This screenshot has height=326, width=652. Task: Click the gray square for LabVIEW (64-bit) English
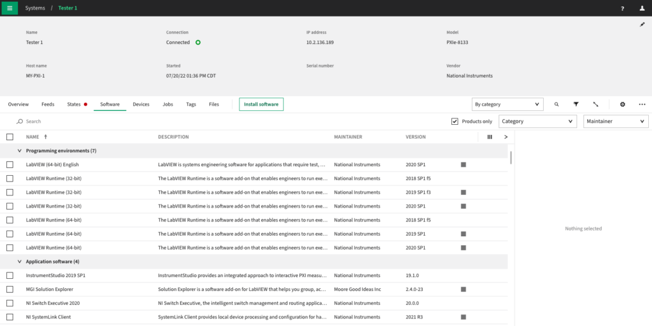point(464,165)
